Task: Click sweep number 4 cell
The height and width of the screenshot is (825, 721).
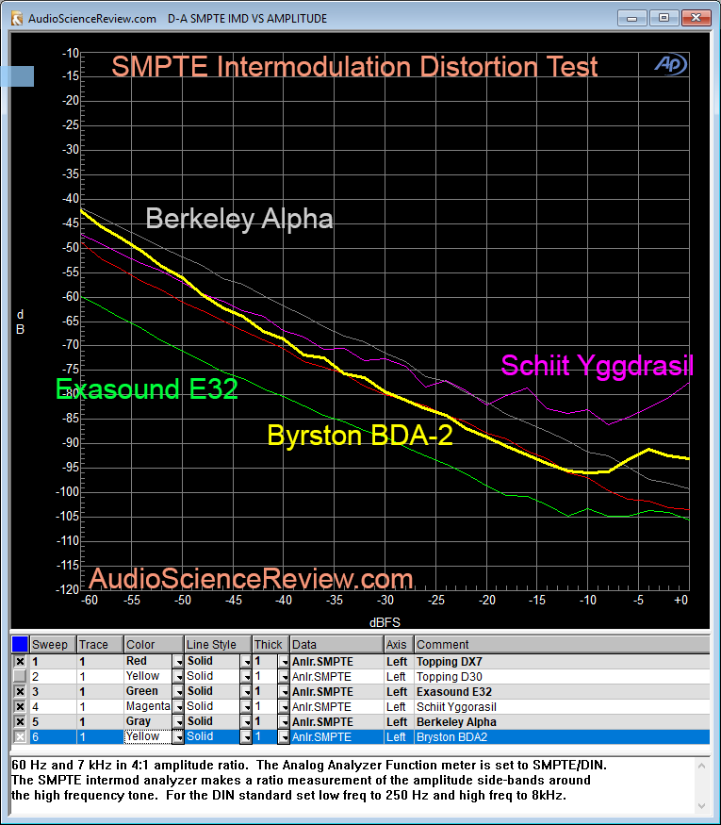Action: pos(53,706)
